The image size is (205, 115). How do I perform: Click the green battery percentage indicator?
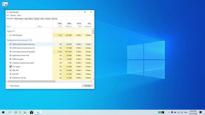[x=161, y=112]
